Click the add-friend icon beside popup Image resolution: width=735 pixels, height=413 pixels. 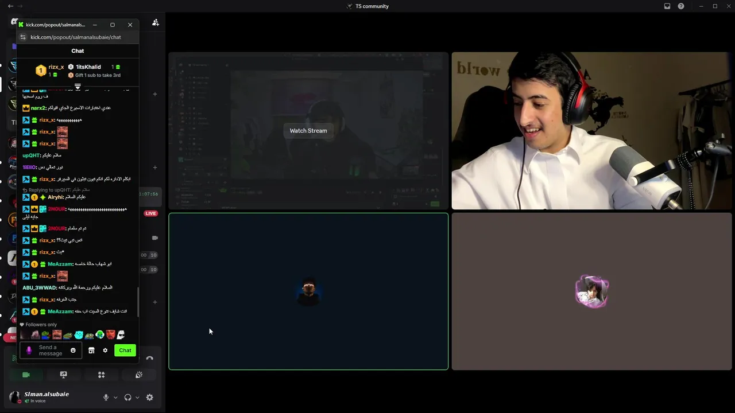pyautogui.click(x=156, y=22)
